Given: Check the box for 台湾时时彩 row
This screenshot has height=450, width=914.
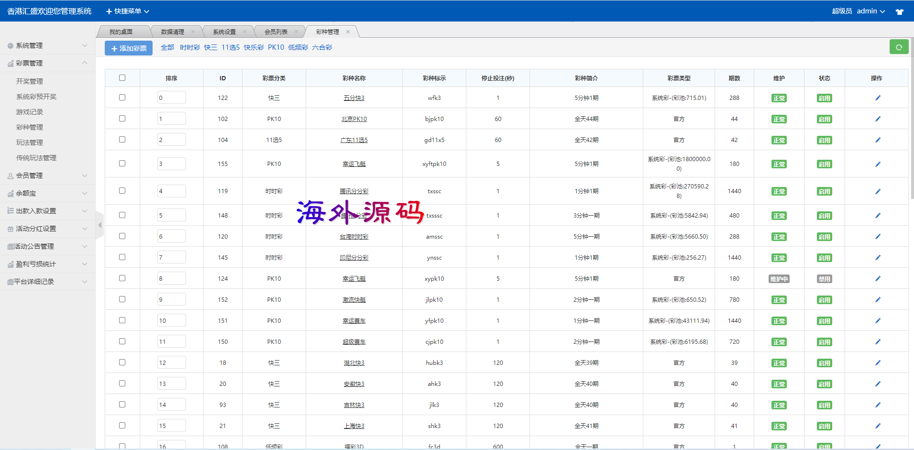Looking at the screenshot, I should [122, 236].
